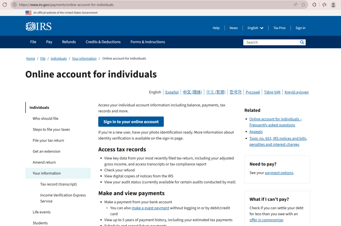Open the make a guest payment link
The width and height of the screenshot is (341, 226).
[x=150, y=208]
